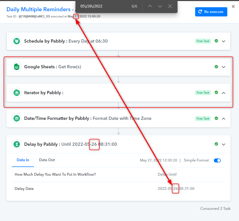Expand the Schedule by Pabbly step
Viewport: 239px width, 221px height.
coord(224,41)
